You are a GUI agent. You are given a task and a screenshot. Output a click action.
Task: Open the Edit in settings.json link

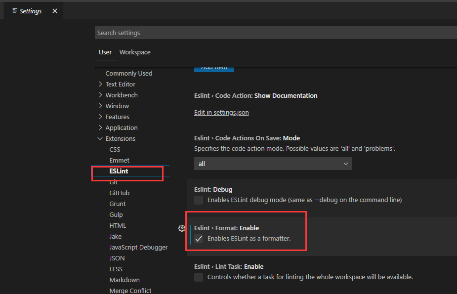point(221,112)
